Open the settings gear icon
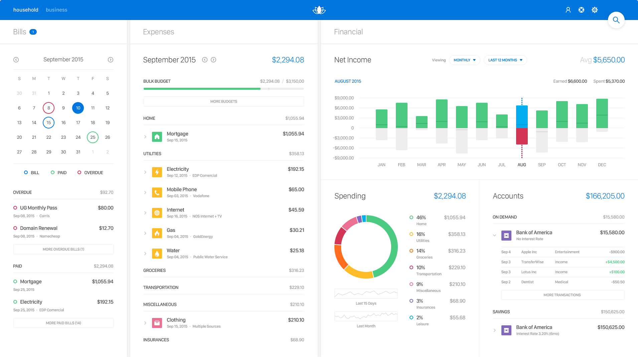The width and height of the screenshot is (638, 357). pos(595,10)
